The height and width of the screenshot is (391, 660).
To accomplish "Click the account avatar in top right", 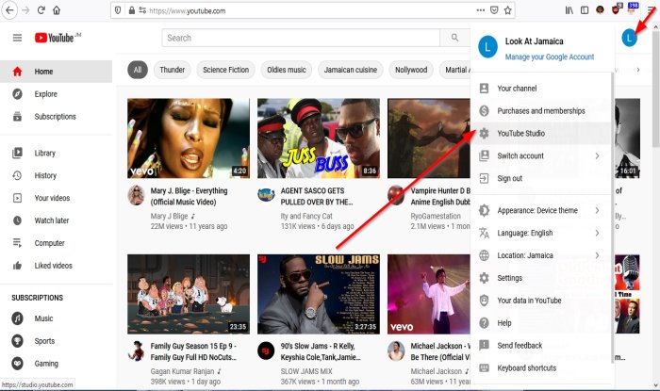I will 629,38.
